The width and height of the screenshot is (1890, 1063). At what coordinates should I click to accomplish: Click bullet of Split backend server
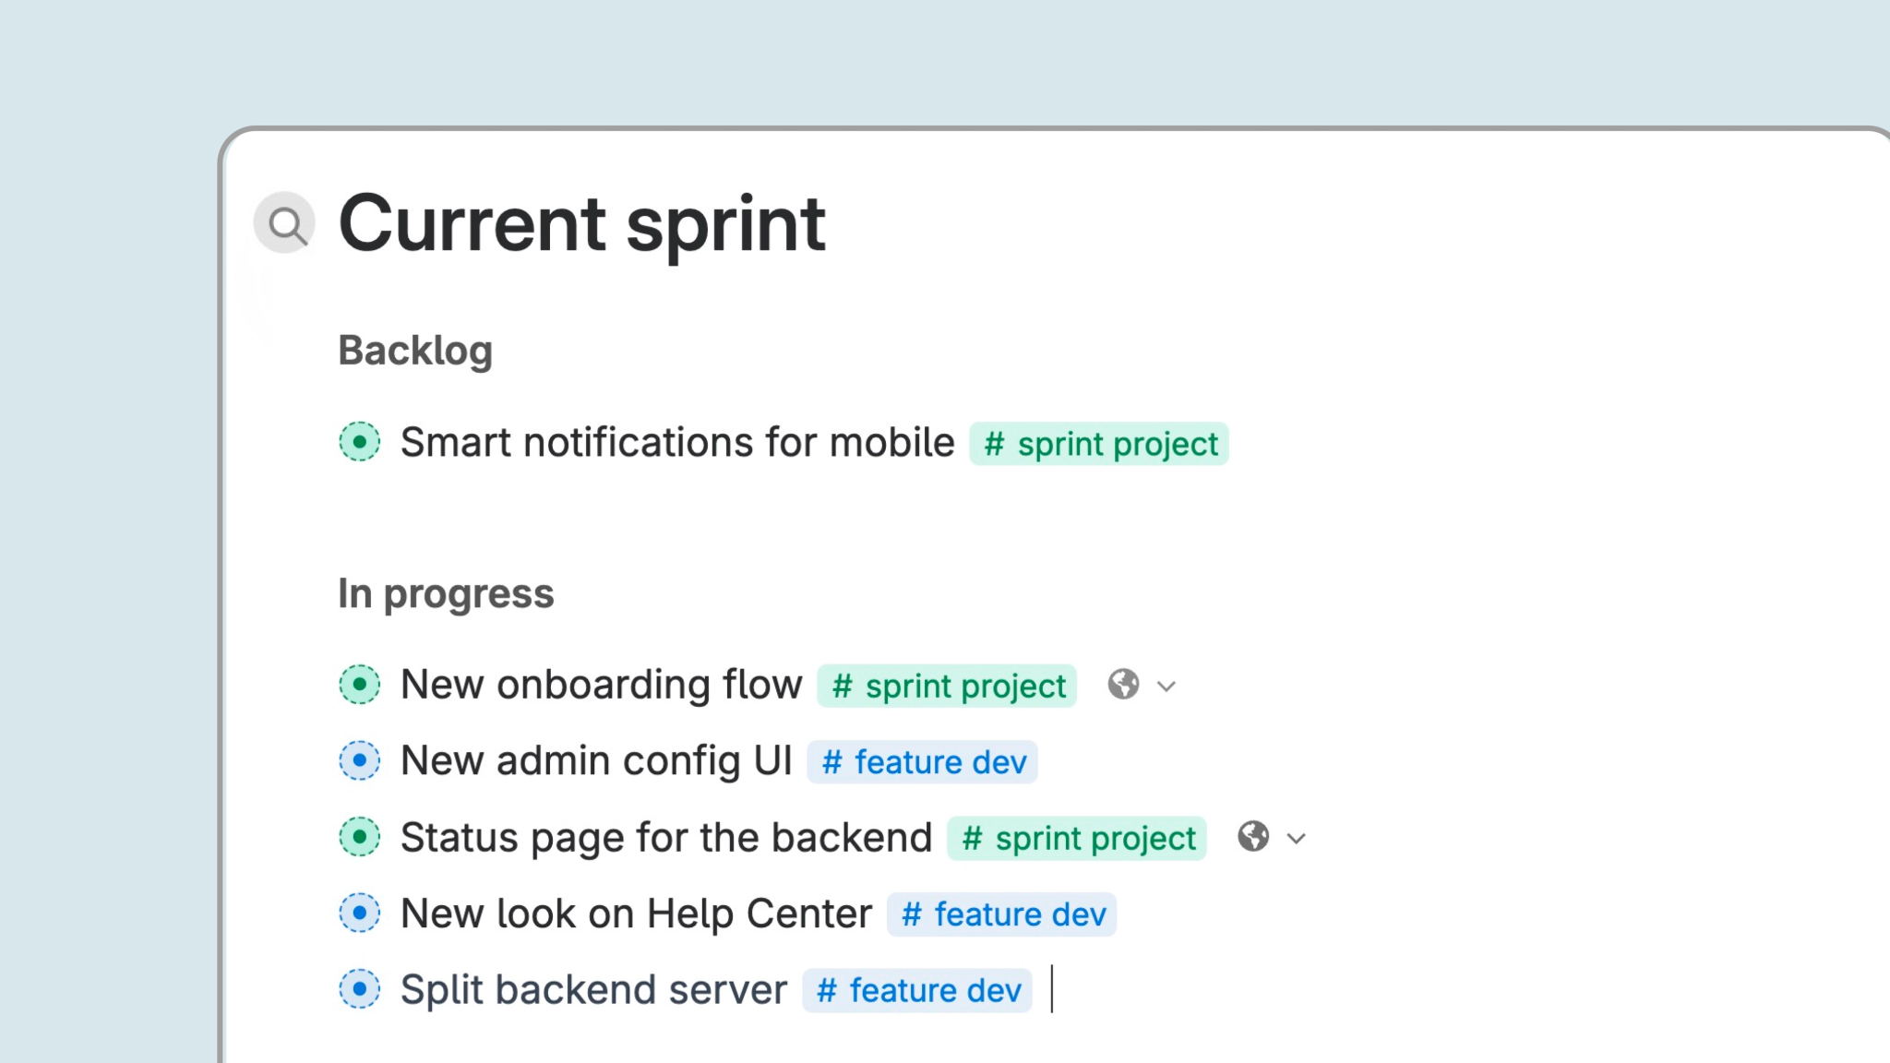tap(359, 989)
